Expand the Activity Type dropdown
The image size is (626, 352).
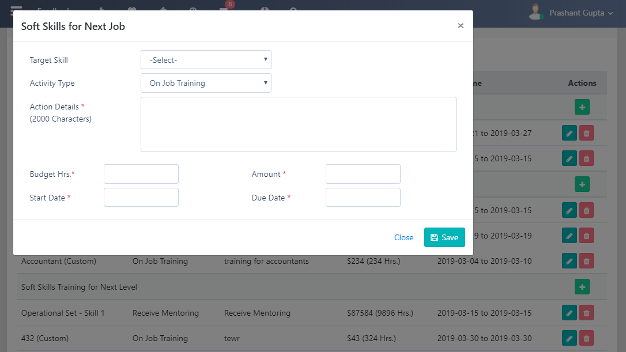pyautogui.click(x=206, y=83)
